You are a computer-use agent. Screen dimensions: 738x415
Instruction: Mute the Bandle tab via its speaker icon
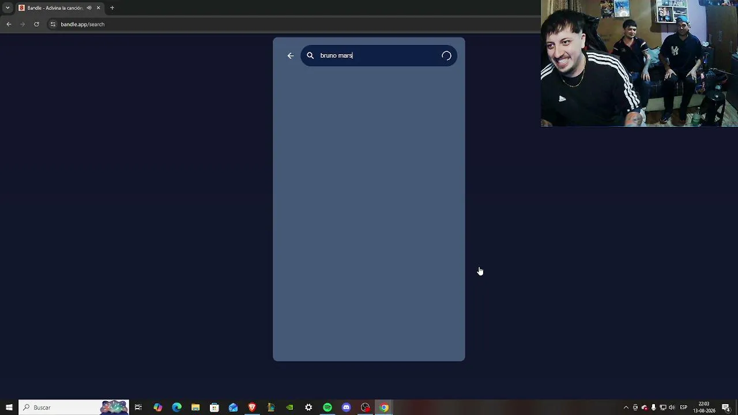[x=89, y=8]
